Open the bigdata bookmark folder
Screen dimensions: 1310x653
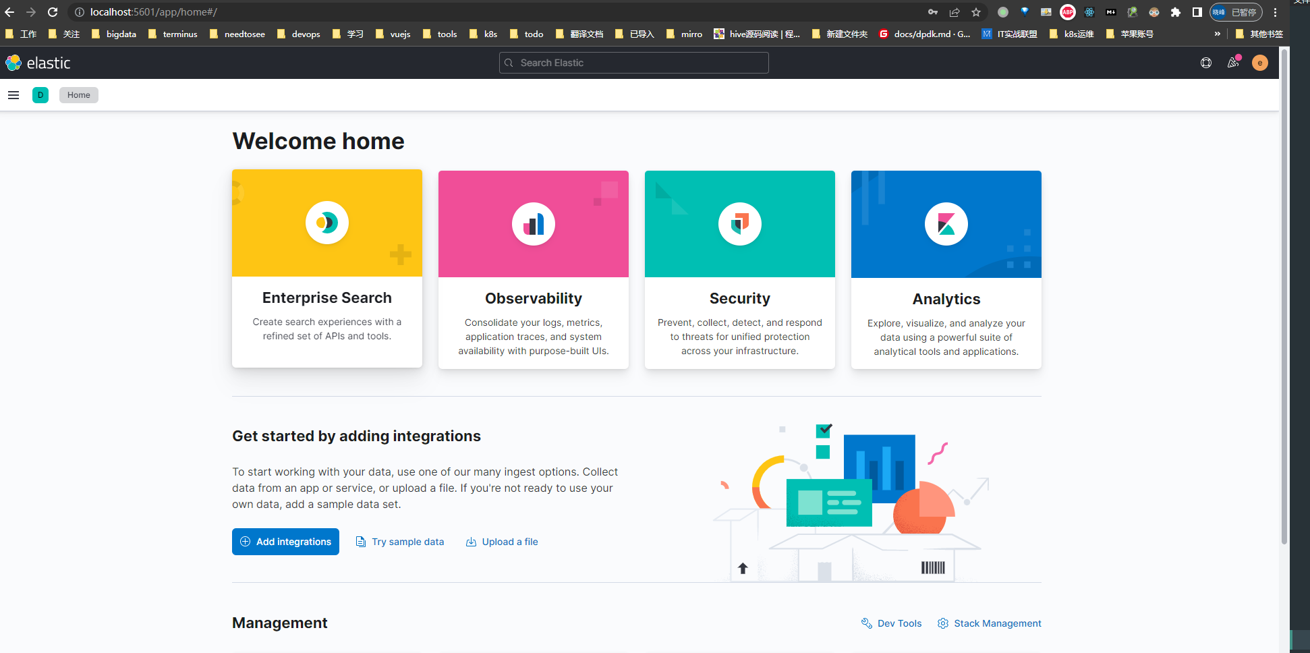114,34
